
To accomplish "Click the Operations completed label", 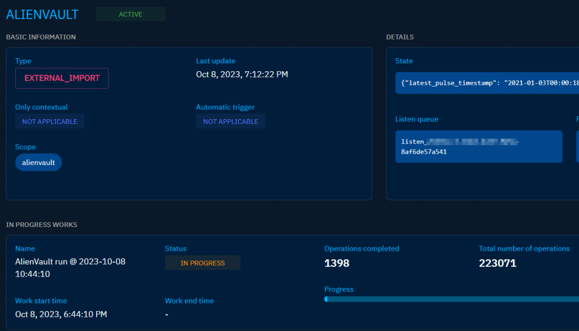I will coord(361,249).
